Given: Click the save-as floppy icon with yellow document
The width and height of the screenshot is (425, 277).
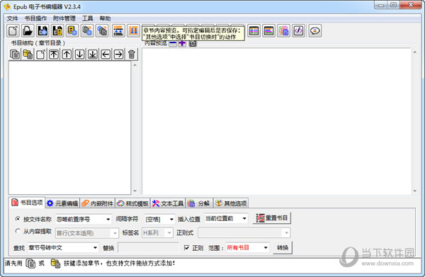Looking at the screenshot, I should (57, 30).
